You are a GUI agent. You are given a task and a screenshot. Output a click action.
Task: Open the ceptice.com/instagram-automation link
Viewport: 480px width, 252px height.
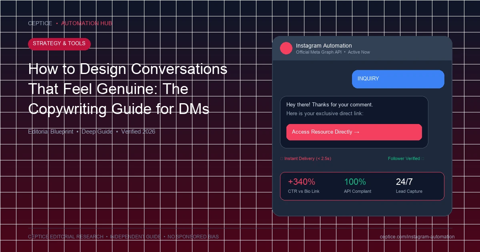coord(417,237)
